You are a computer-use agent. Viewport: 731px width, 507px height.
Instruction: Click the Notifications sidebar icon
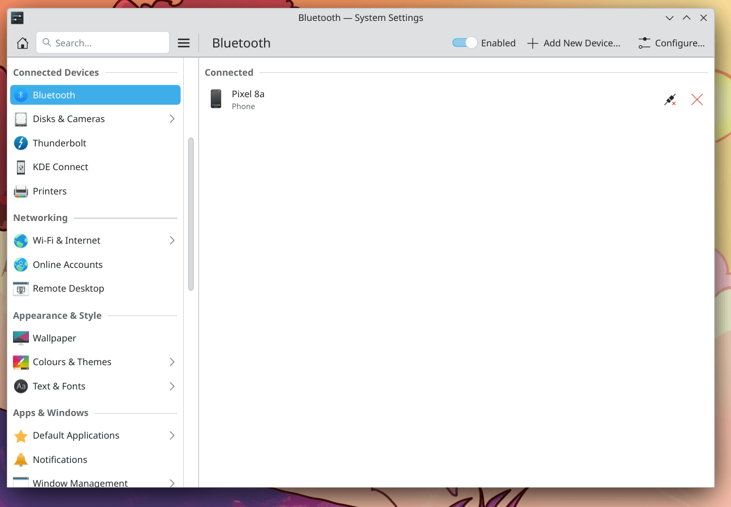[21, 460]
